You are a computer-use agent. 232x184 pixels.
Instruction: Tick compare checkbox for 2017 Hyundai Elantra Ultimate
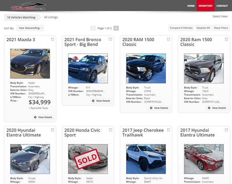pyautogui.click(x=226, y=130)
